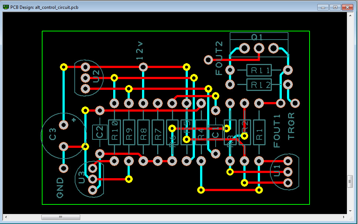Click the vertical scrollbar down arrow
Screen dimensions: 358x224
(350, 211)
